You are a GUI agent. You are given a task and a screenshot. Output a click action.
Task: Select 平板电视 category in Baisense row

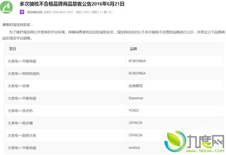coord(22,98)
